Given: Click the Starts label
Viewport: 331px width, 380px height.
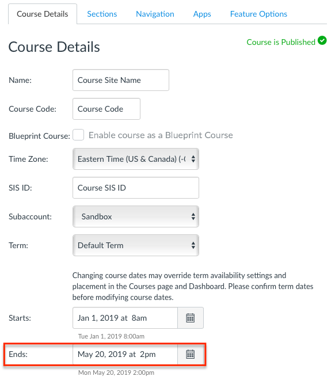Looking at the screenshot, I should (20, 318).
